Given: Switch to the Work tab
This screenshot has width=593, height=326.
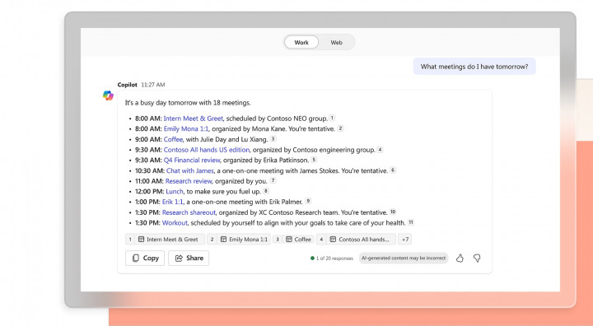Looking at the screenshot, I should click(x=301, y=42).
